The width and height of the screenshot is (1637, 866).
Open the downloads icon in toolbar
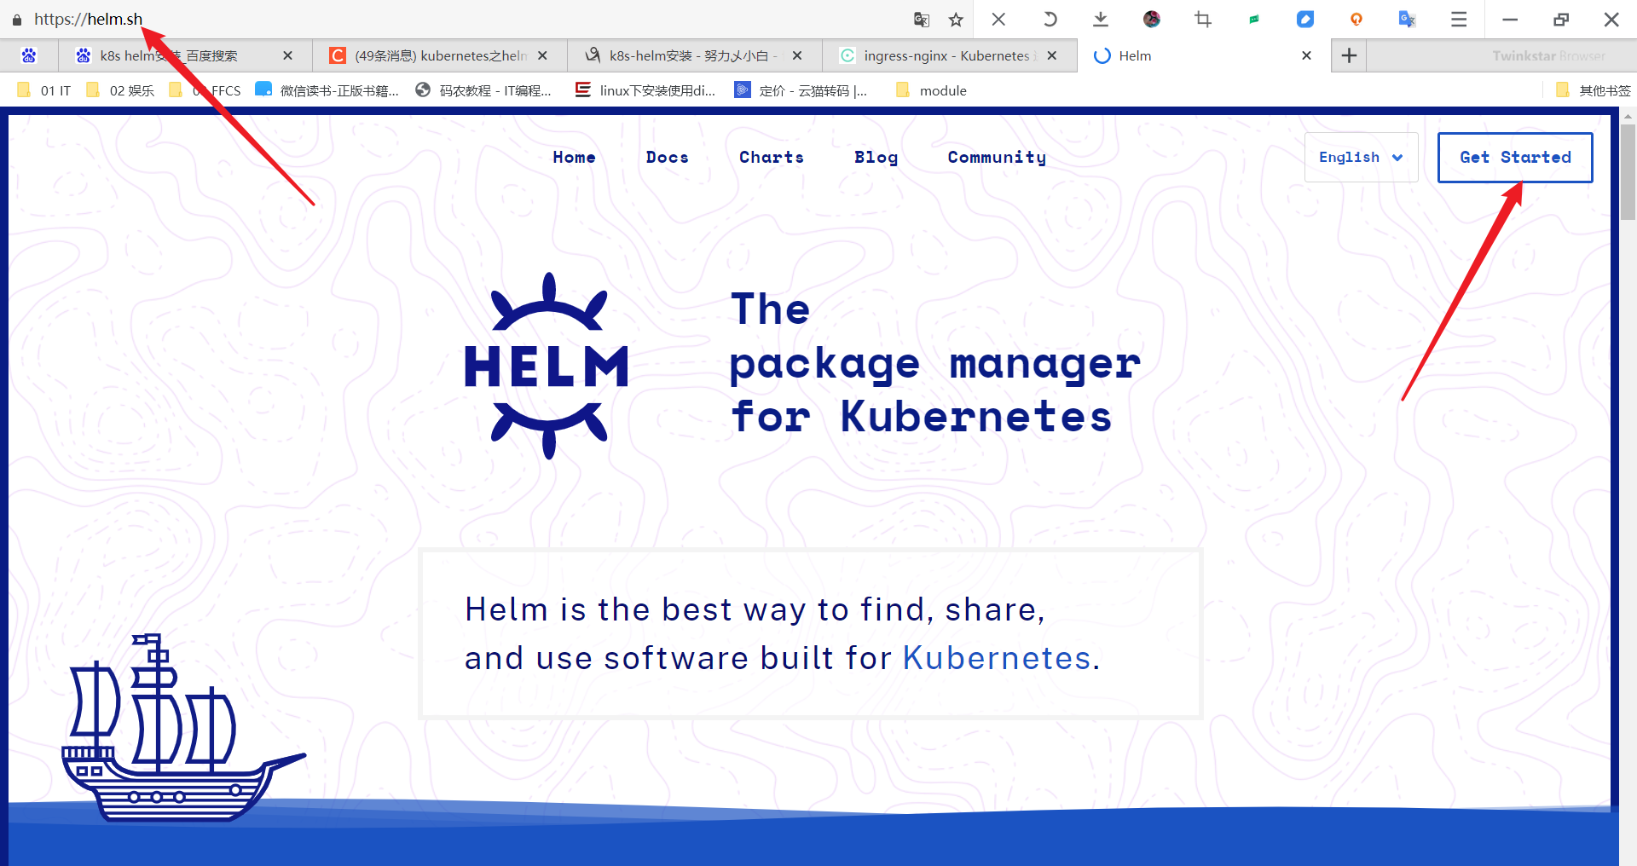(1101, 19)
